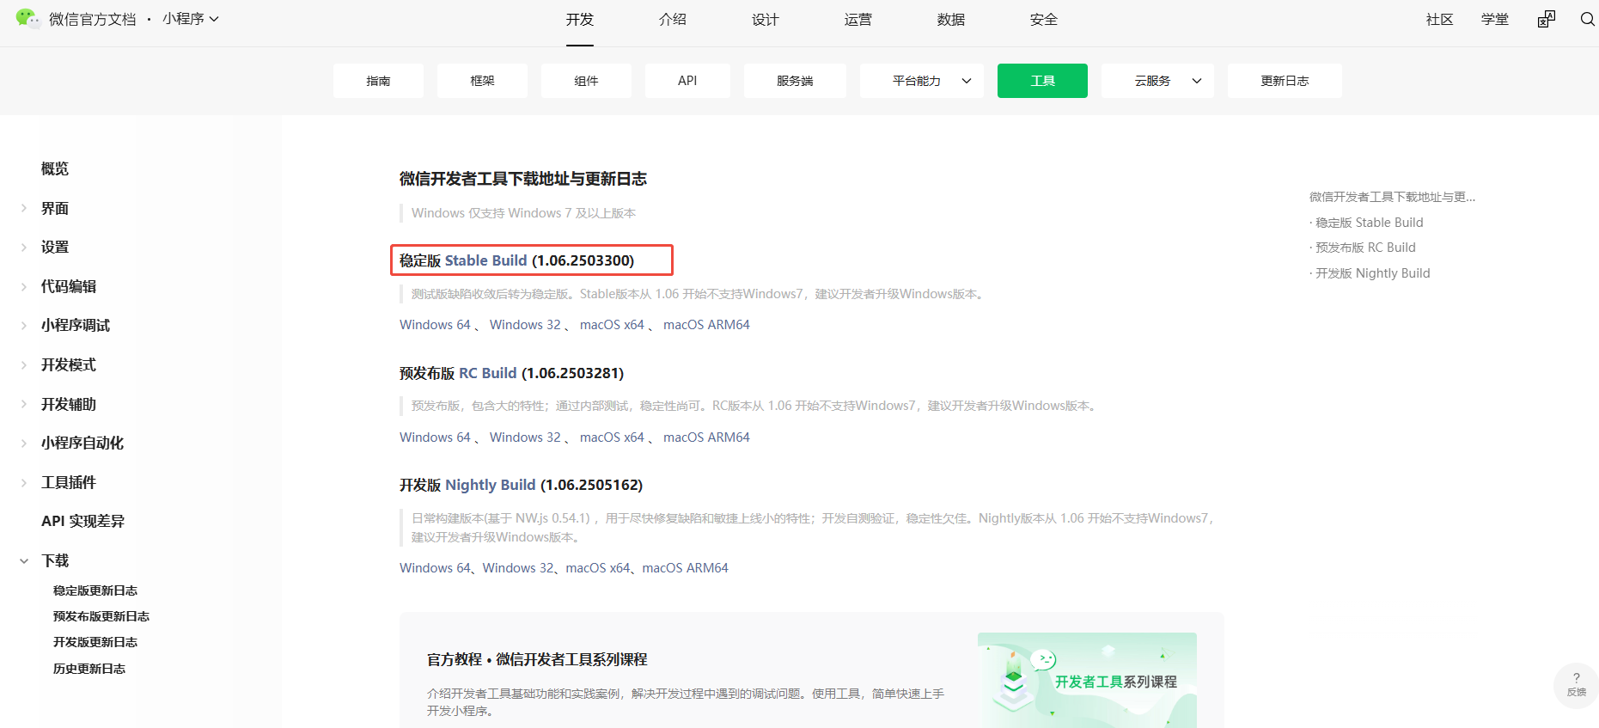Open 概览 in the sidebar
The width and height of the screenshot is (1599, 728).
(x=55, y=169)
